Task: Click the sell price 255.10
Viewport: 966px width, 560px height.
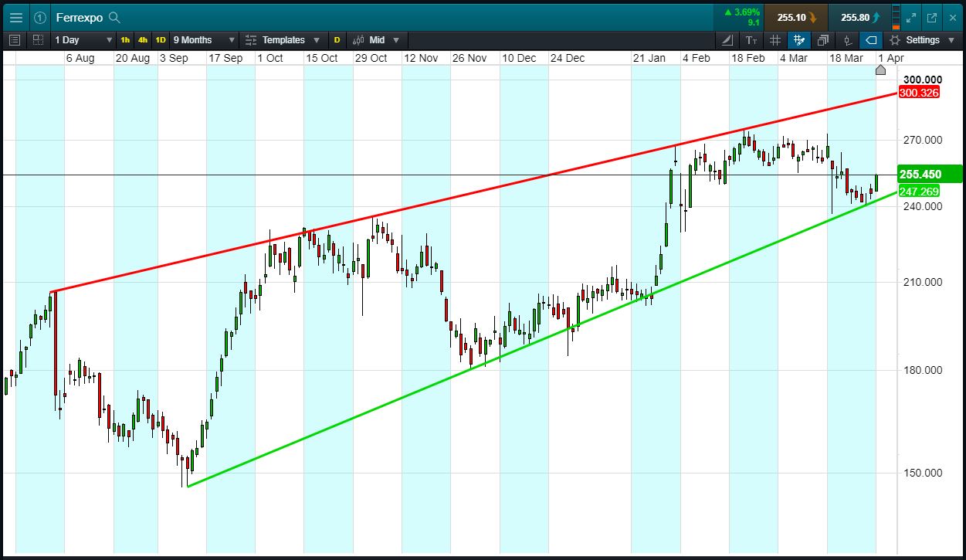Action: coord(795,17)
